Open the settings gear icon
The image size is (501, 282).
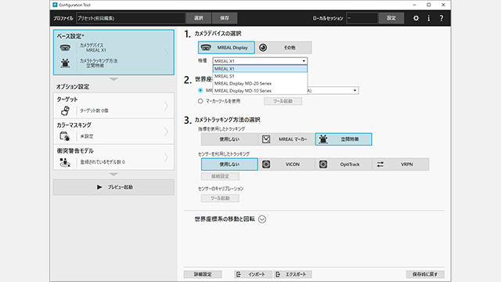click(x=416, y=18)
